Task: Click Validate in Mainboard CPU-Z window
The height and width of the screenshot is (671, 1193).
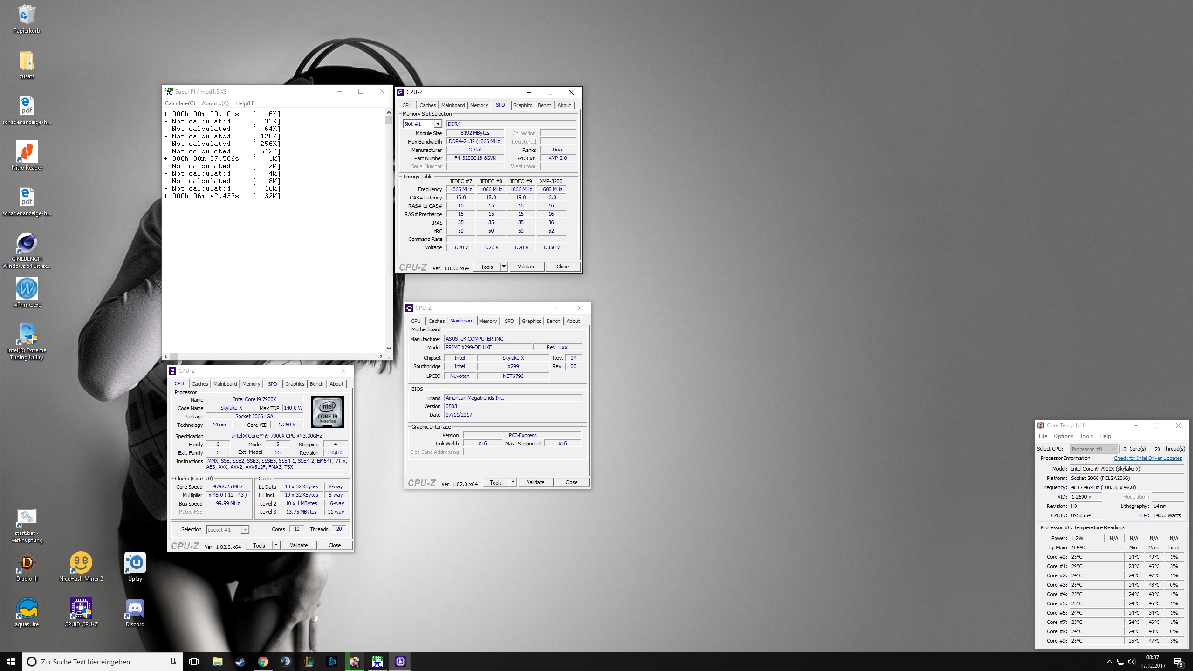Action: (x=535, y=482)
